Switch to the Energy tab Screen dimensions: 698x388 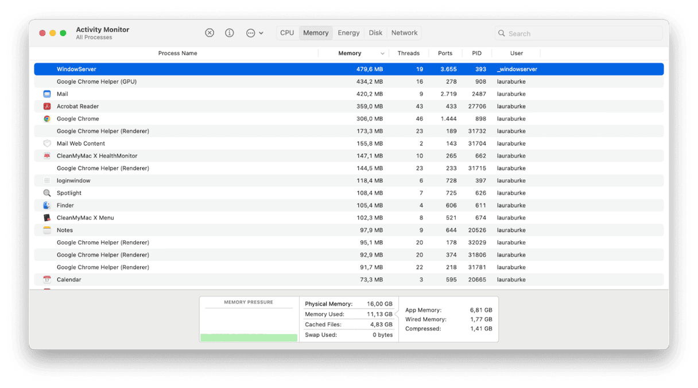pos(348,33)
